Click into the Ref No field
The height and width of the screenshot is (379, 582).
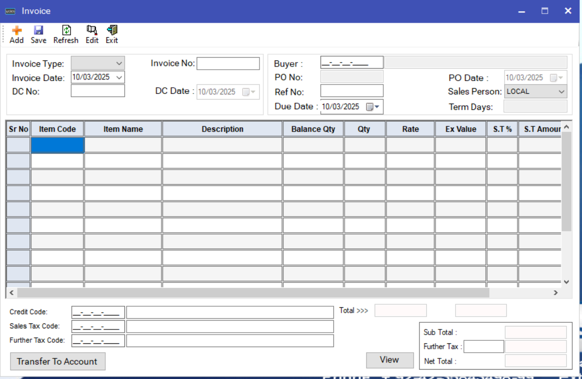point(351,91)
